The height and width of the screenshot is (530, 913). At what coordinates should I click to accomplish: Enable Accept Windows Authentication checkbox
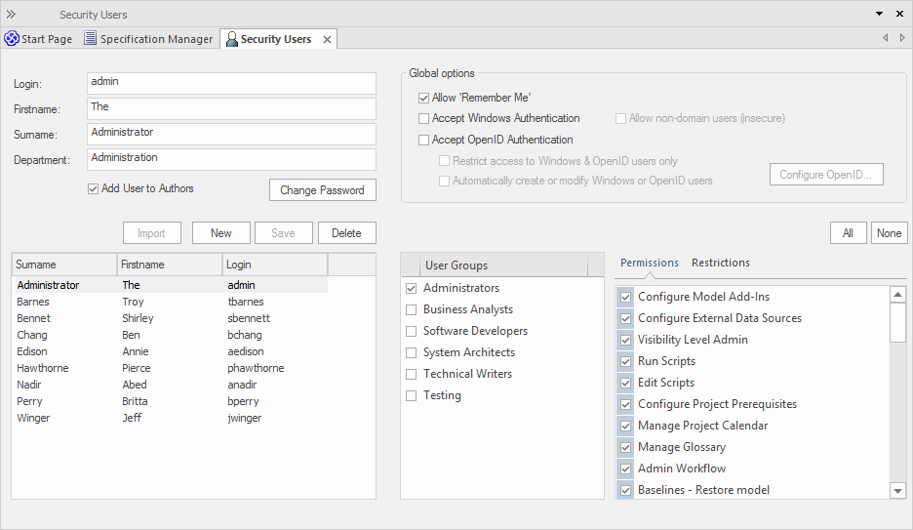click(x=424, y=118)
